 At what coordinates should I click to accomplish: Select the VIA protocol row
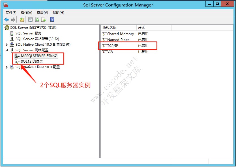tap(125, 51)
